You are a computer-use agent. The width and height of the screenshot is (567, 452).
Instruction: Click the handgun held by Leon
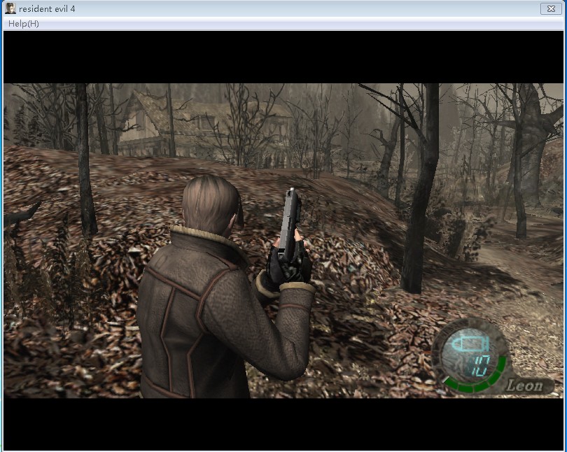[289, 224]
